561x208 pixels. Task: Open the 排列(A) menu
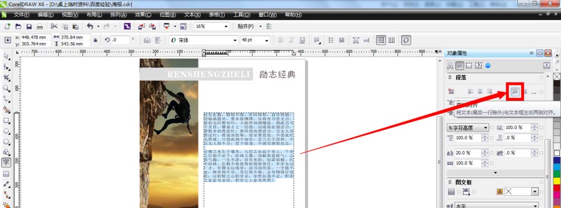[118, 15]
